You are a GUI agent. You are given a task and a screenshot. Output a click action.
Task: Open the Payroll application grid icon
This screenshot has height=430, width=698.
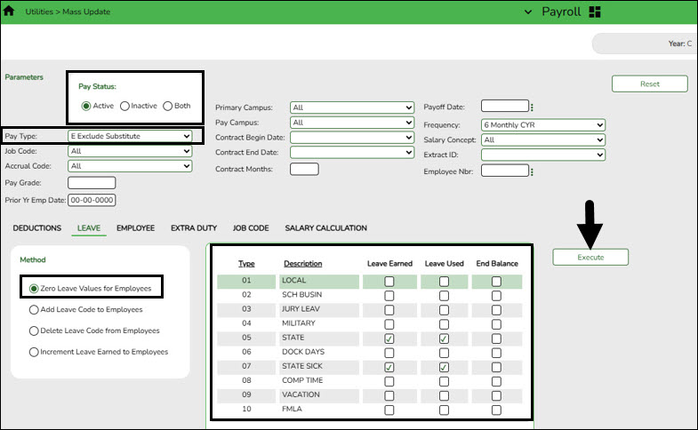click(595, 12)
